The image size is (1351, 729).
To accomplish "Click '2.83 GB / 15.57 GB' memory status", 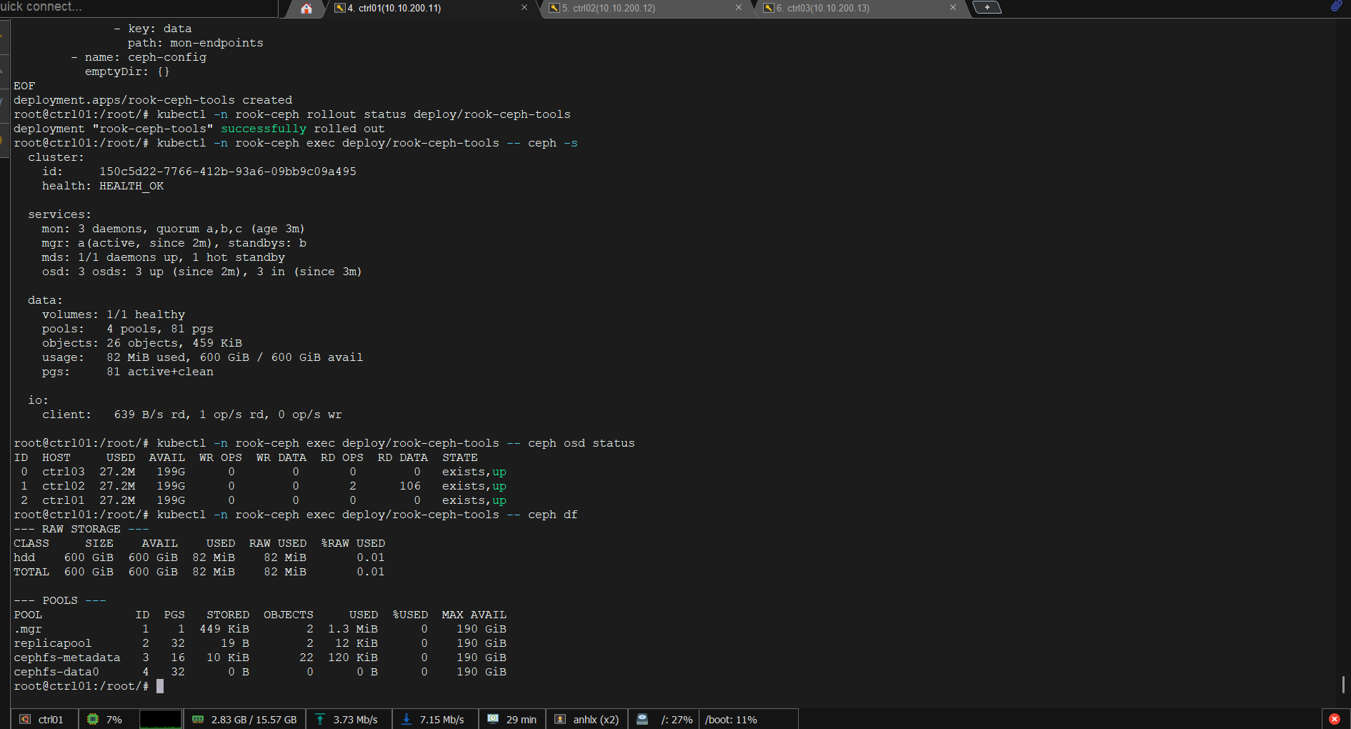I will click(x=254, y=720).
